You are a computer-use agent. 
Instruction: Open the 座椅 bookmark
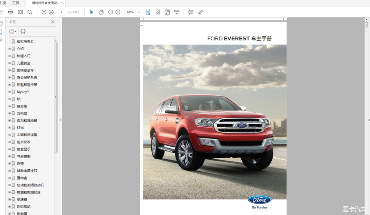coord(20,164)
